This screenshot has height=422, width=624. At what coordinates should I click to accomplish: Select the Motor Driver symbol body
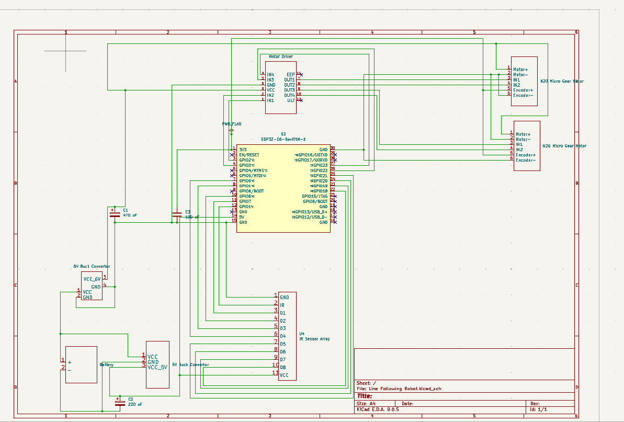point(281,86)
